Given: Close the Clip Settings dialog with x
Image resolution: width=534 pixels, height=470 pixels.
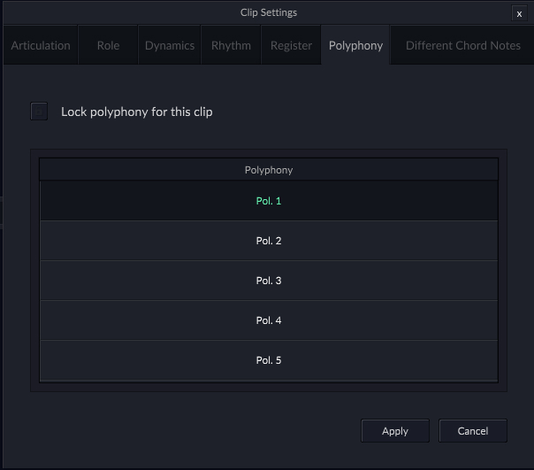Looking at the screenshot, I should (x=519, y=13).
